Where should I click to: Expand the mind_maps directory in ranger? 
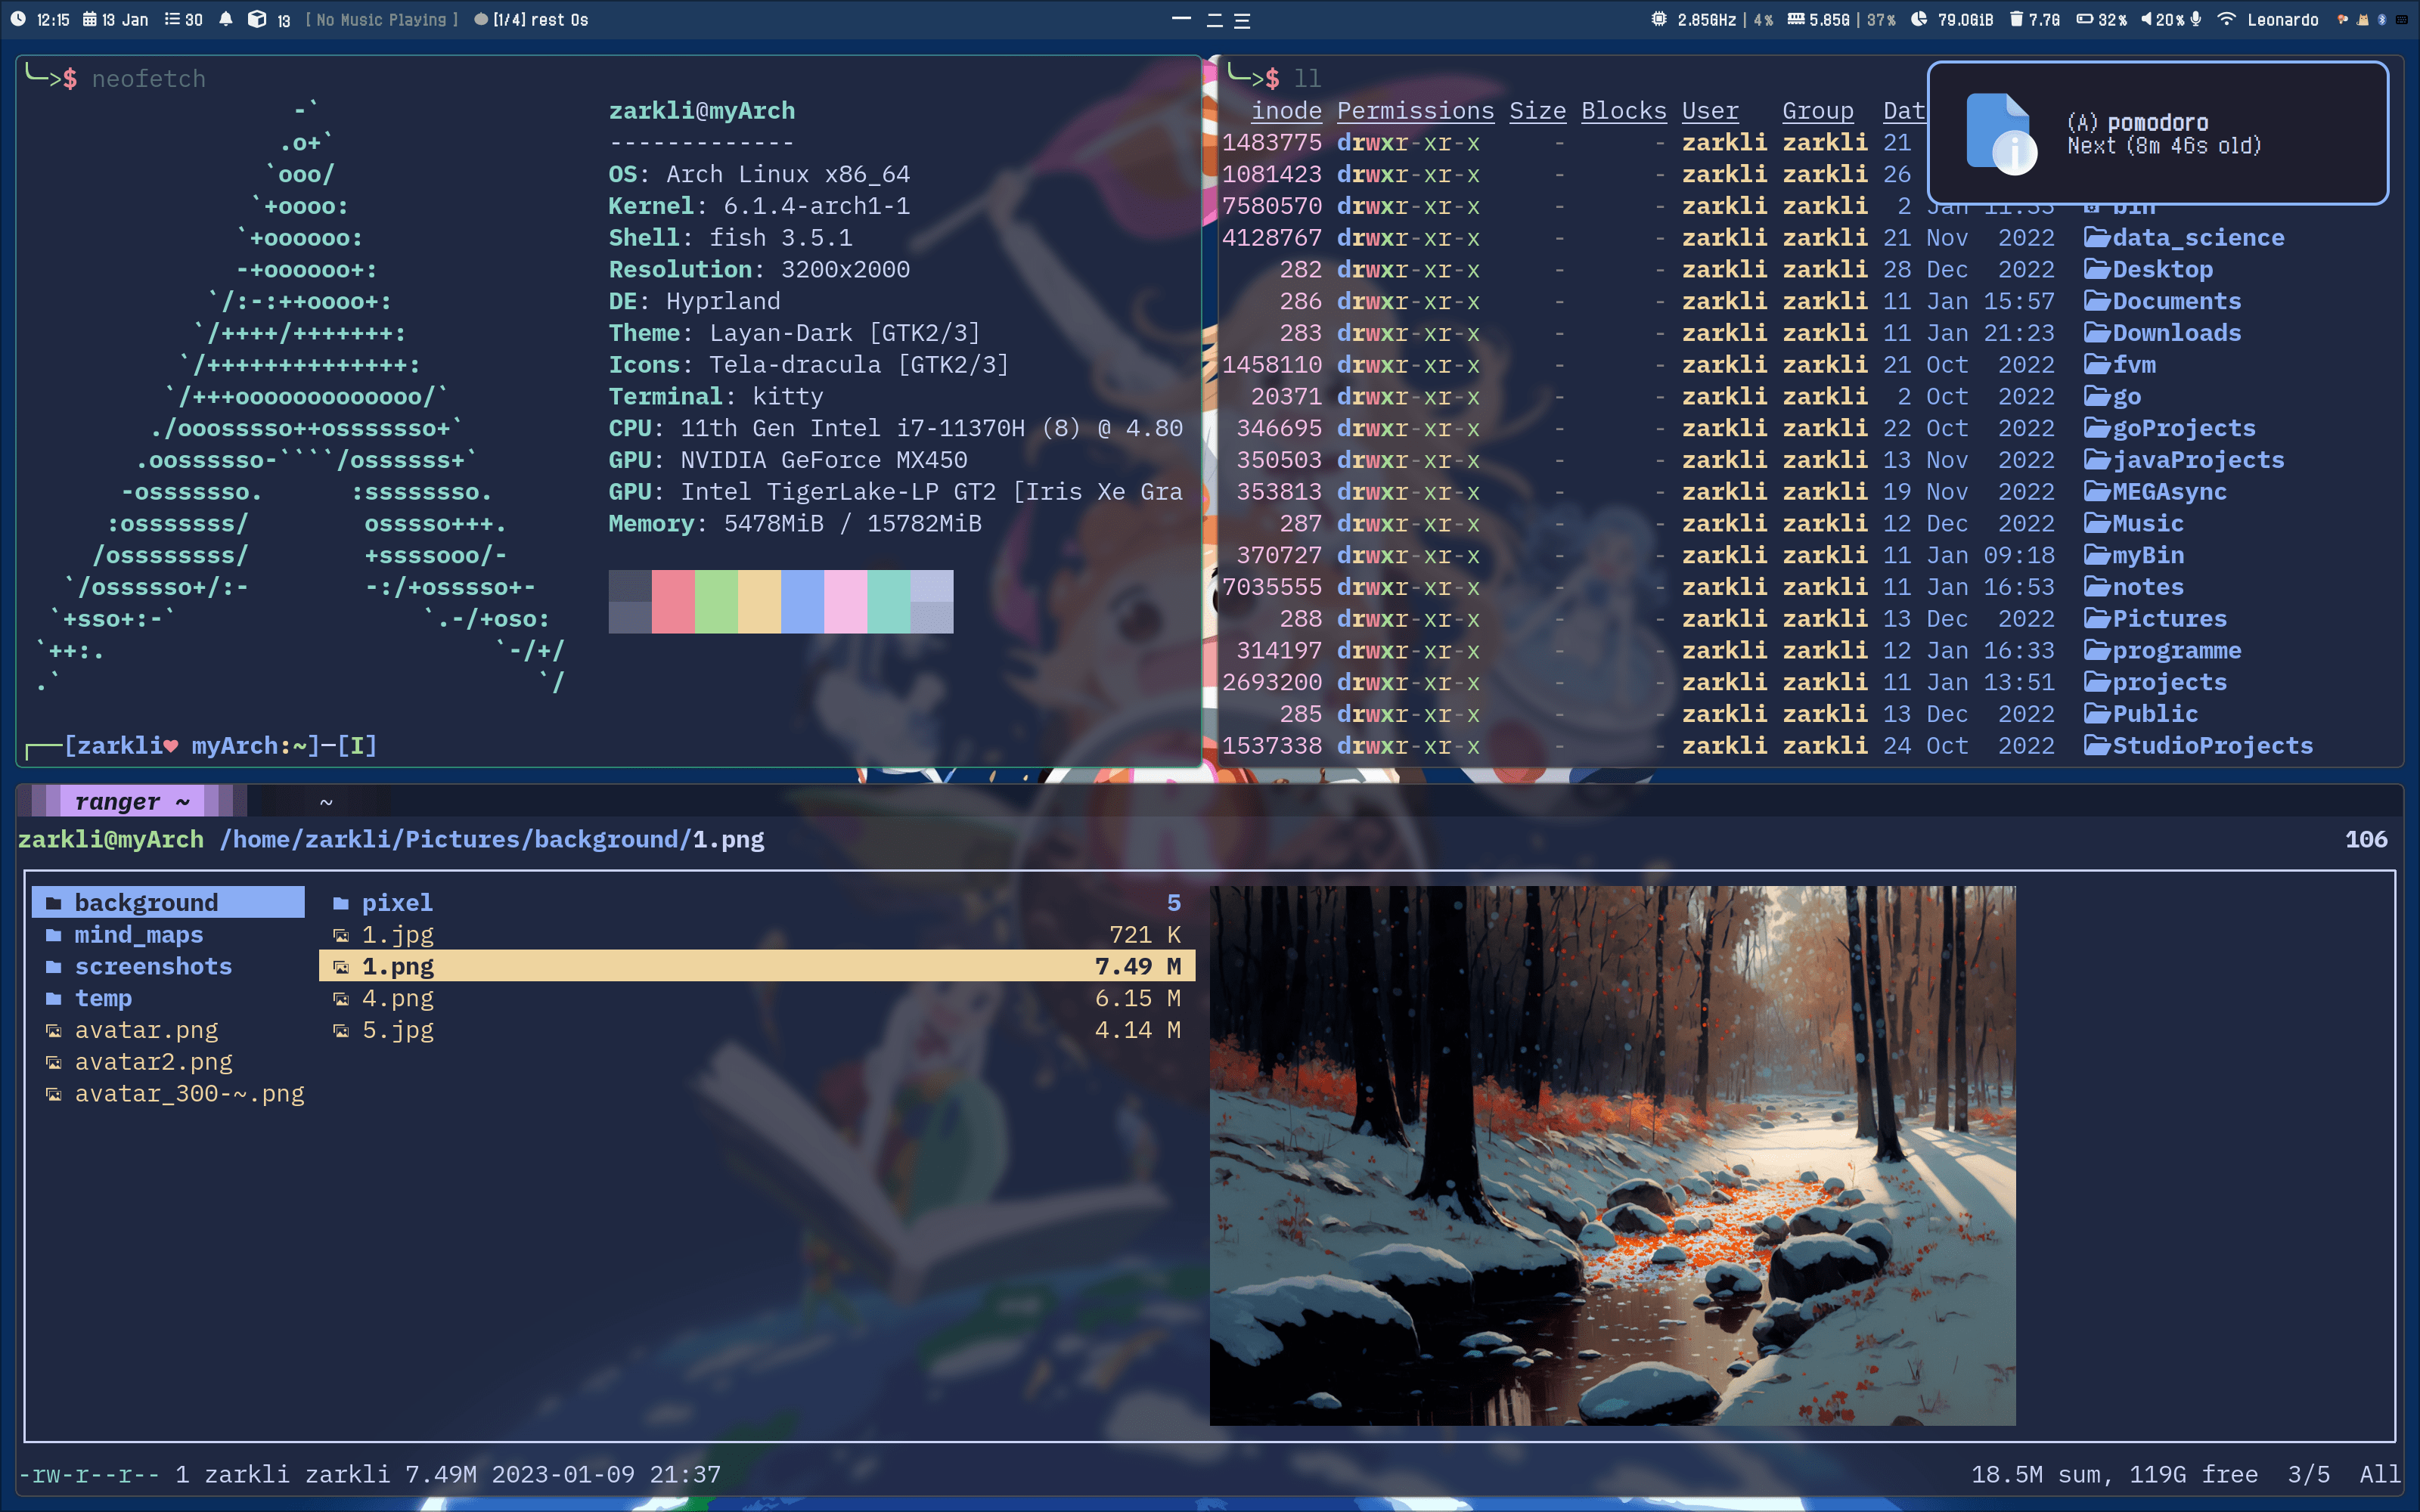139,935
